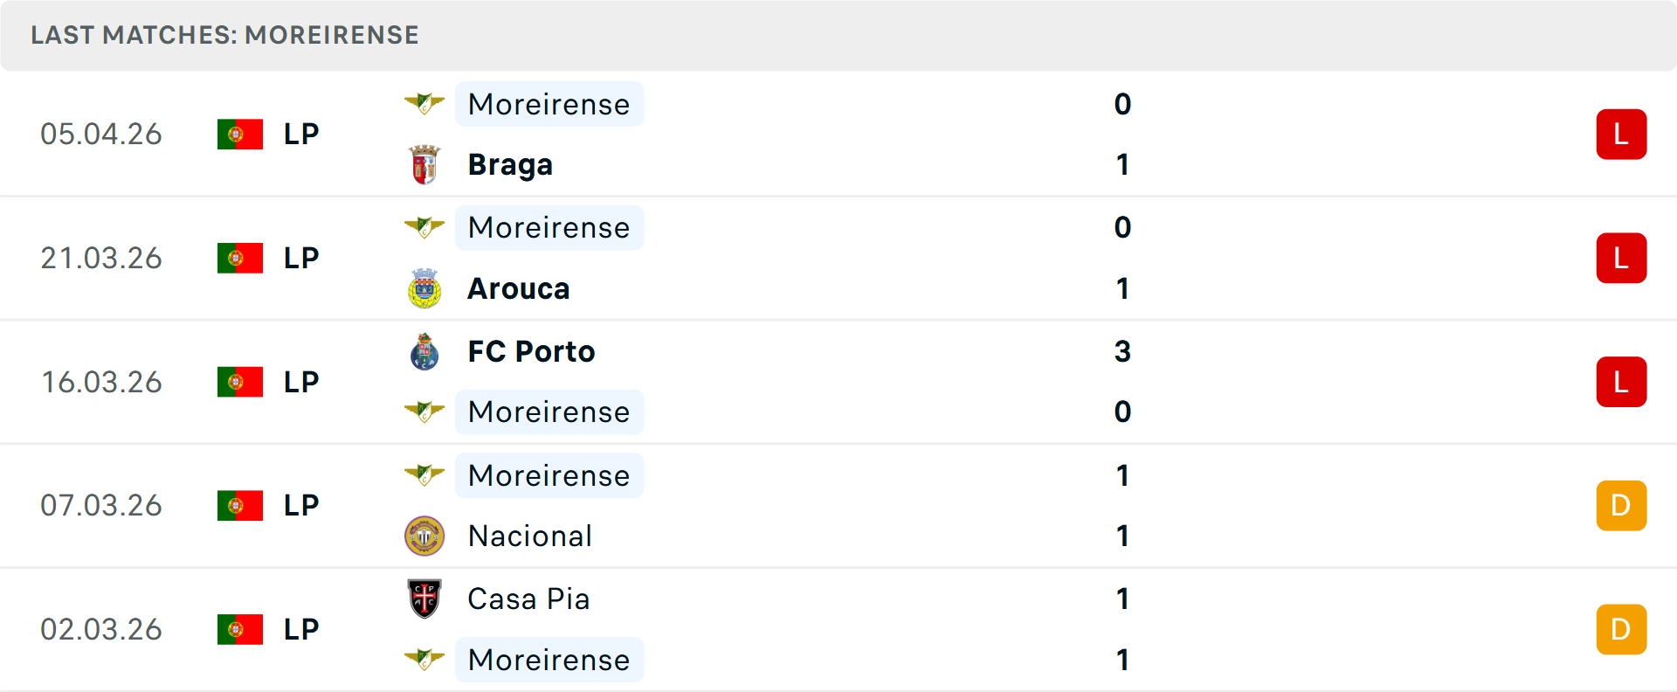Click the Braga team name link
This screenshot has width=1677, height=692.
coord(510,163)
